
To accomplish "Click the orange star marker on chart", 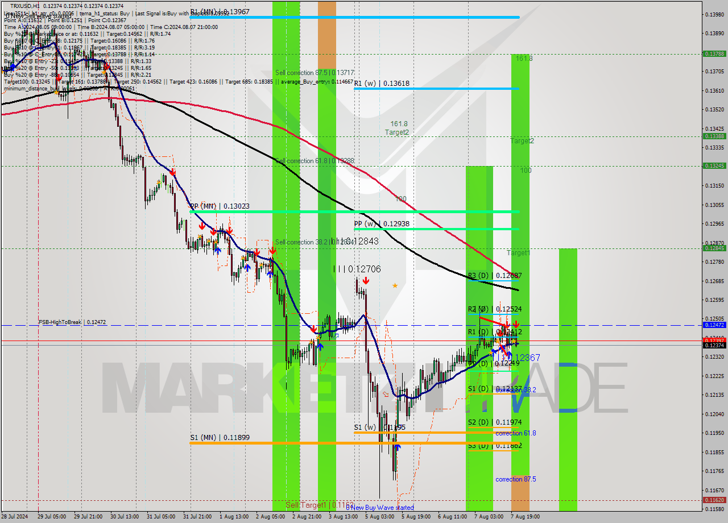I will point(395,285).
